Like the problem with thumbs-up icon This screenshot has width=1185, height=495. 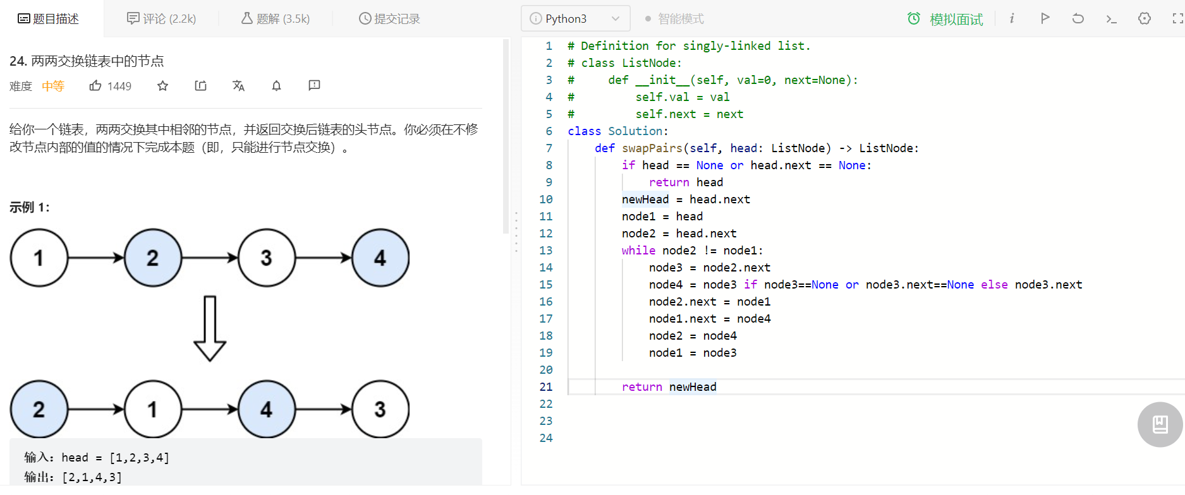pyautogui.click(x=95, y=85)
